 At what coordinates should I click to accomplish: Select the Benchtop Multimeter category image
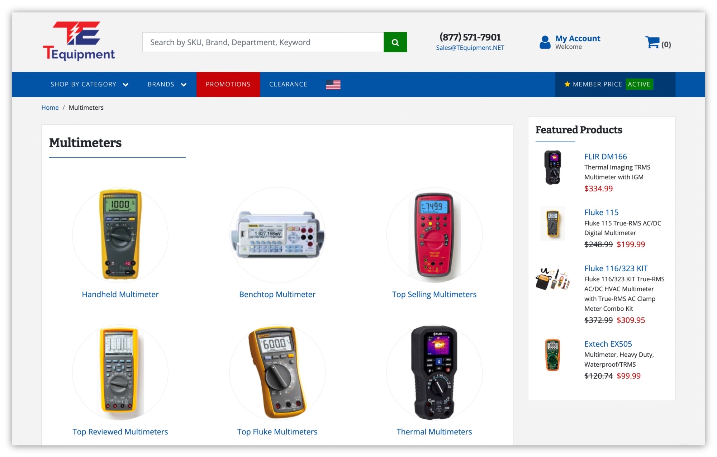click(x=277, y=235)
